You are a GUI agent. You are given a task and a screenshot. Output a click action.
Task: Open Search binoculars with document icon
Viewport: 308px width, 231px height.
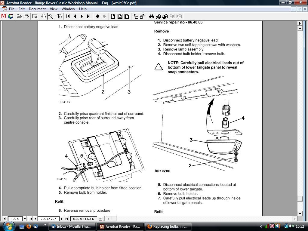pyautogui.click(x=158, y=16)
